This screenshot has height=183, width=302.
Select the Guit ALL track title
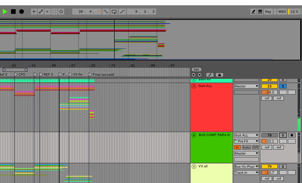(x=205, y=86)
